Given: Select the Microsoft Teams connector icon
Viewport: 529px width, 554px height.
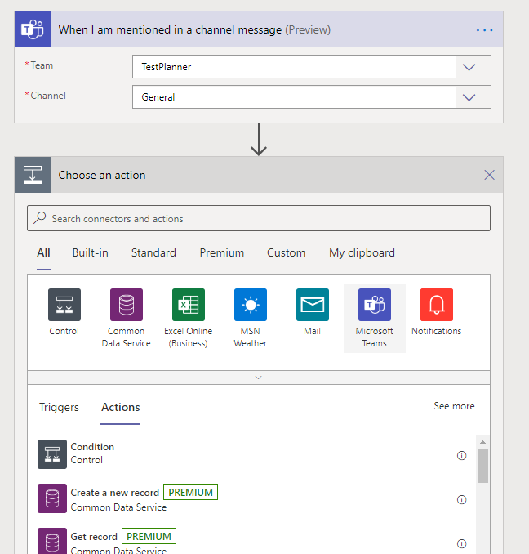Looking at the screenshot, I should [x=375, y=305].
